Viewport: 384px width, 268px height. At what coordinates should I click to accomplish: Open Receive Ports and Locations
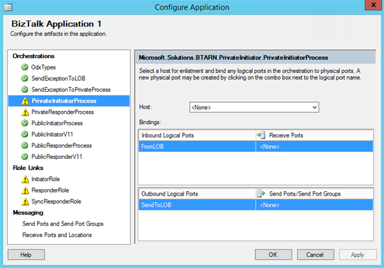(57, 235)
